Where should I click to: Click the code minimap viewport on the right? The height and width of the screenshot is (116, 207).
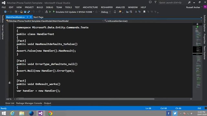[197, 51]
